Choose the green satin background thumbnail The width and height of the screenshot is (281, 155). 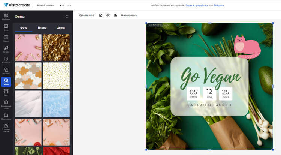28,151
